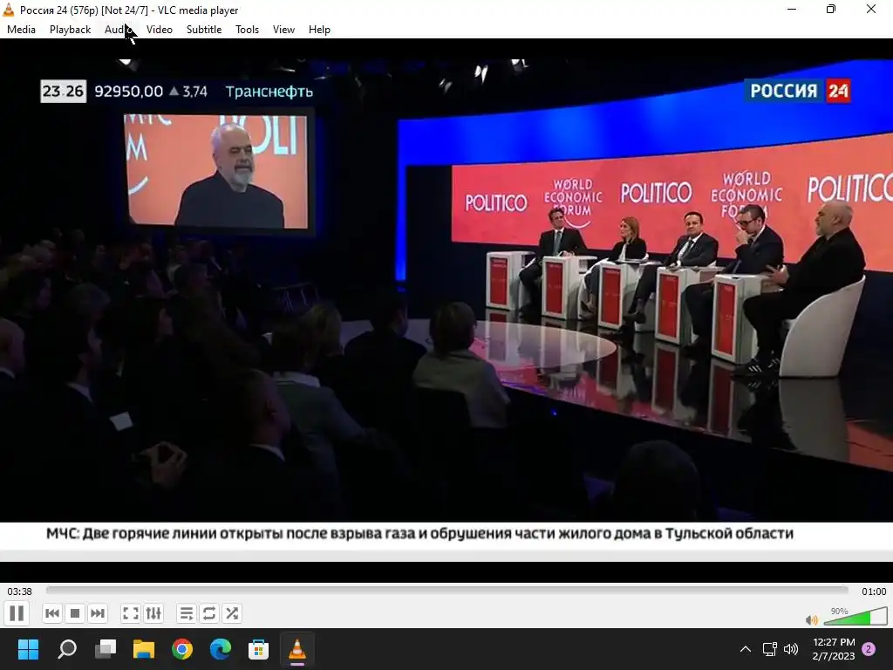This screenshot has width=893, height=670.
Task: Toggle fullscreen video mode
Action: pos(131,613)
